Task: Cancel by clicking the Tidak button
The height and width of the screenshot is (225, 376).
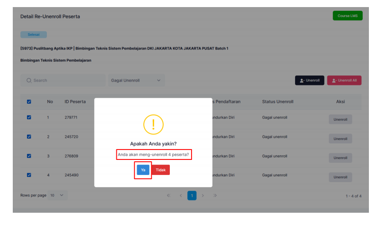Action: coord(160,170)
